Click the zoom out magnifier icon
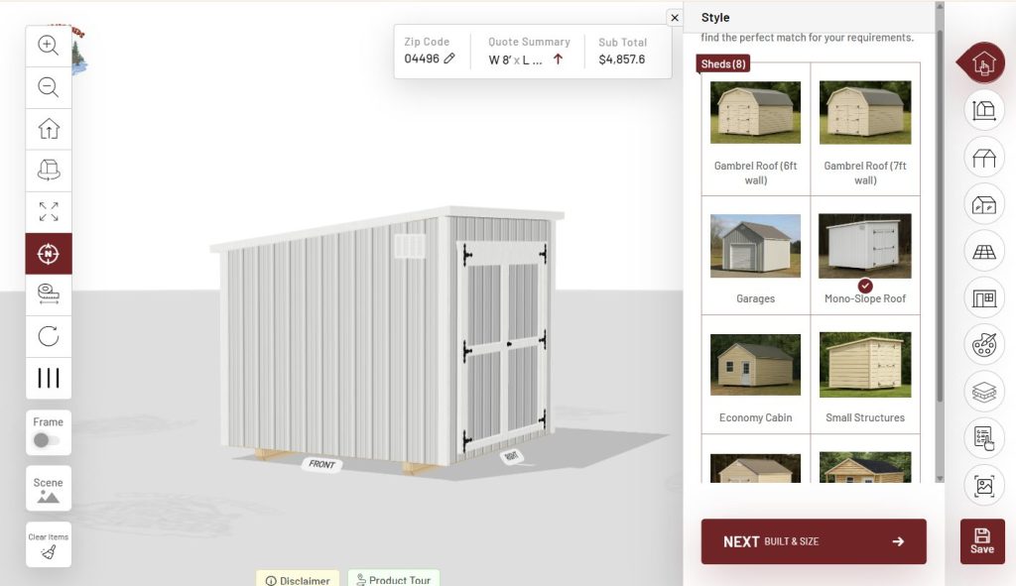The width and height of the screenshot is (1016, 586). pyautogui.click(x=49, y=87)
